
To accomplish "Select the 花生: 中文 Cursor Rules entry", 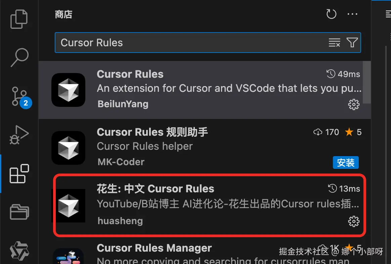I will click(x=210, y=205).
